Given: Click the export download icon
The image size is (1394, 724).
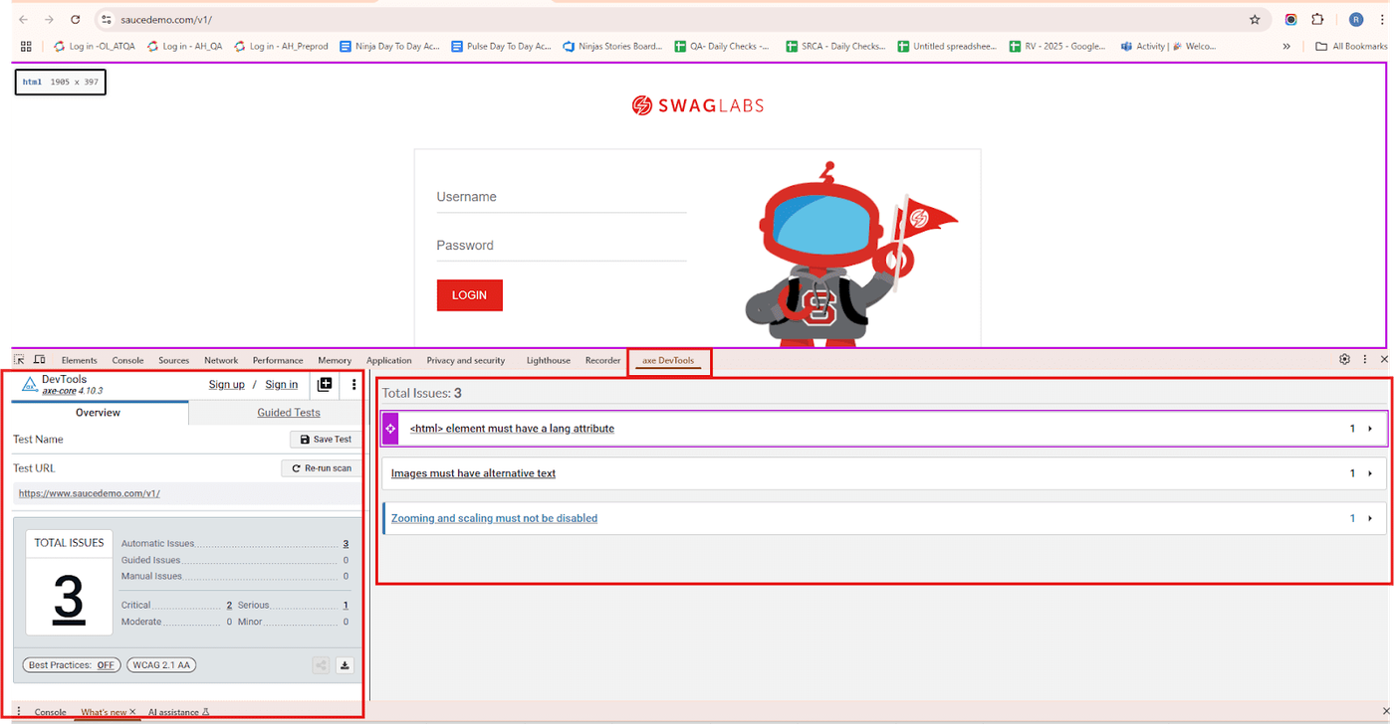Looking at the screenshot, I should point(345,665).
